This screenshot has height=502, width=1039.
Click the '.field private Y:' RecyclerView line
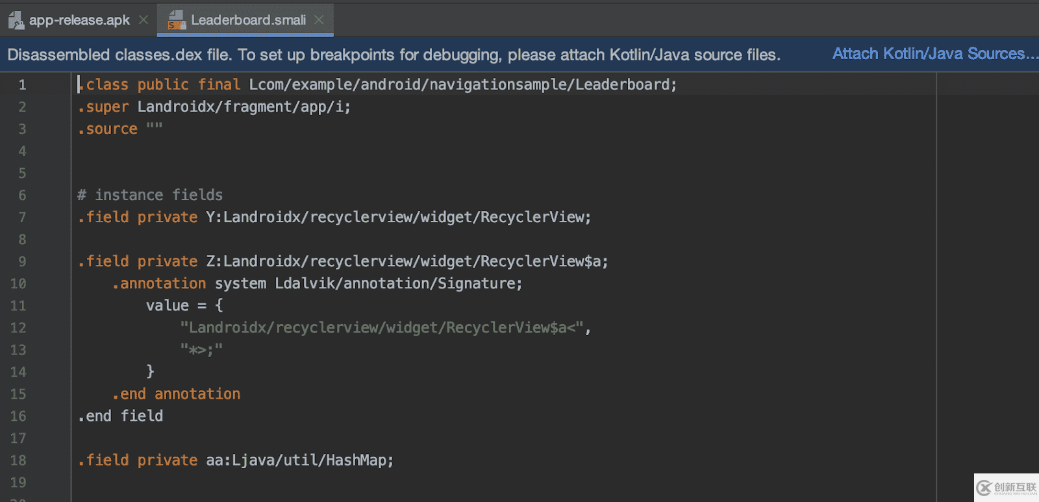pos(334,217)
